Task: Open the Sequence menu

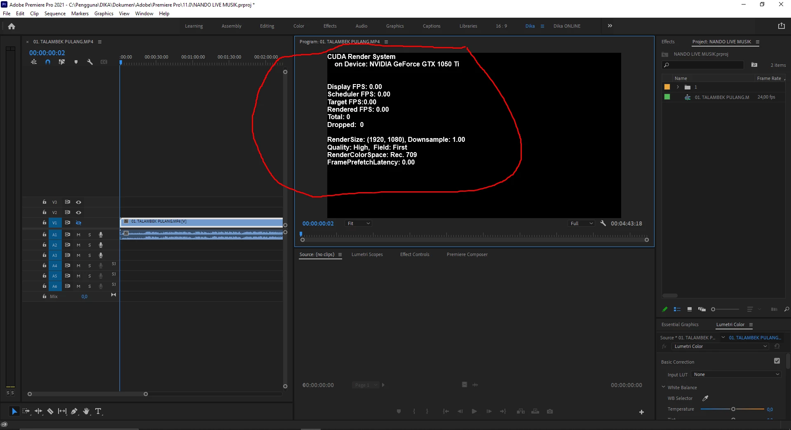Action: click(x=55, y=14)
